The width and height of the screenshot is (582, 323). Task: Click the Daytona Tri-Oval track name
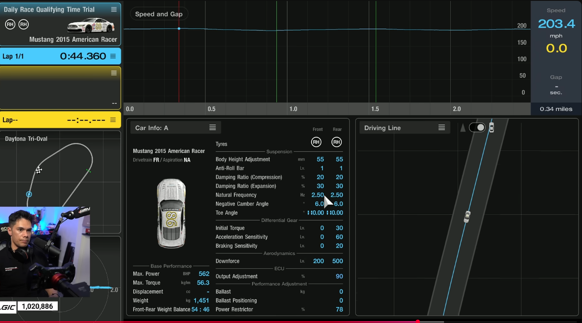click(26, 139)
